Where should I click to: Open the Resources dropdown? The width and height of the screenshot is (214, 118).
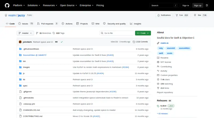pos(50,5)
